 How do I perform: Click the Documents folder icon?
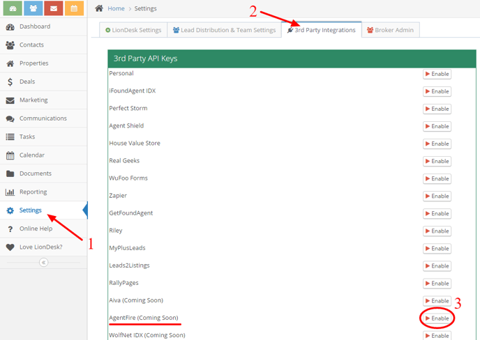10,173
